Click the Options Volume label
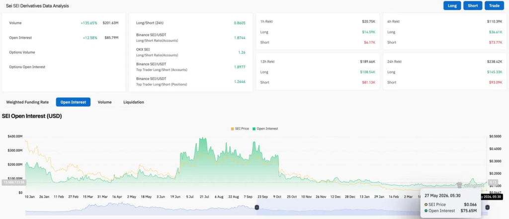 pyautogui.click(x=22, y=52)
